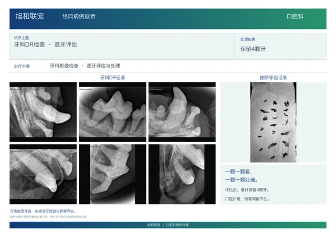Click 牙齿能否保留，依据逐牙检查与影像评估 note
The height and width of the screenshot is (237, 336).
(43, 211)
